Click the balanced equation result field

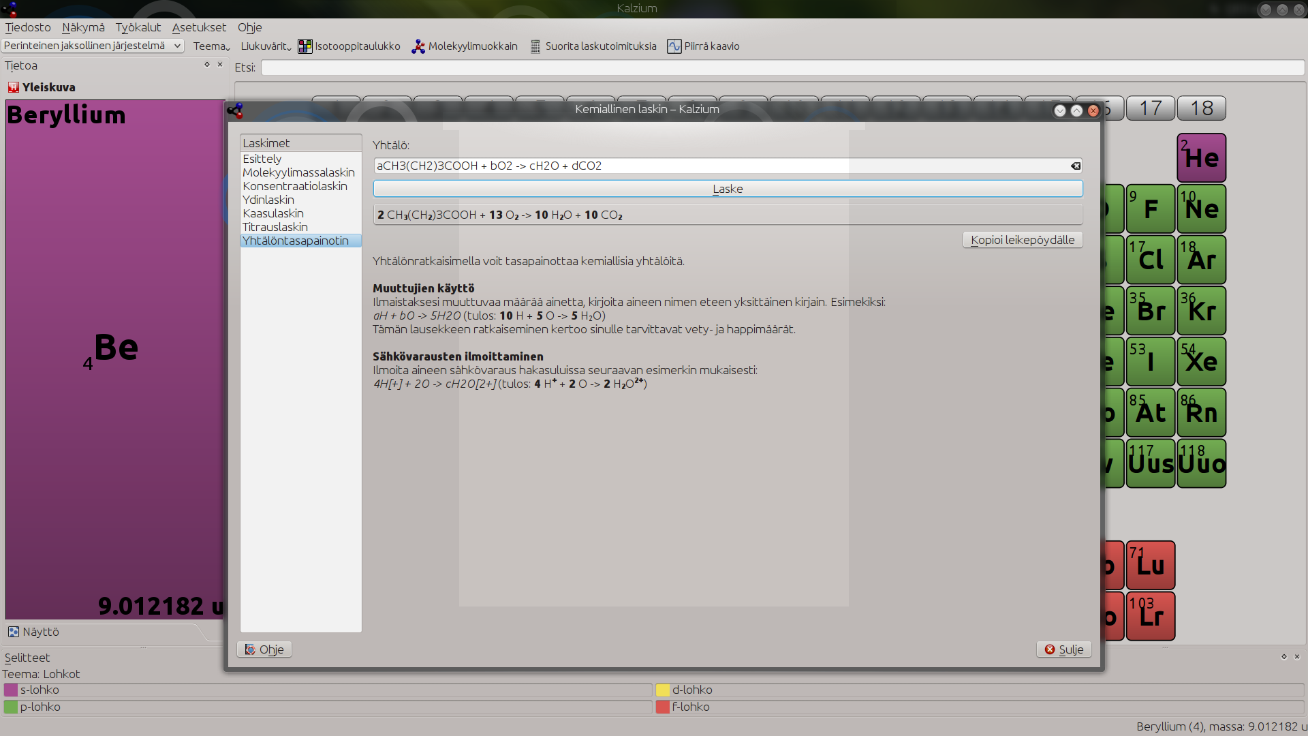pos(728,215)
